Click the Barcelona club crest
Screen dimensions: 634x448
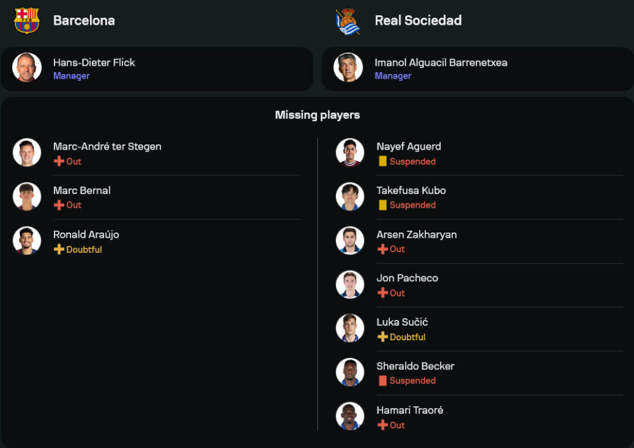tap(27, 20)
